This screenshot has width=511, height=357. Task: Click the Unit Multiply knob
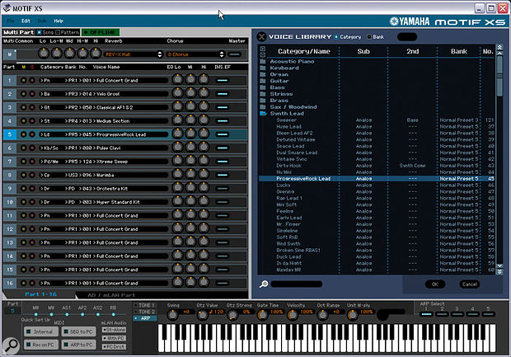(352, 315)
